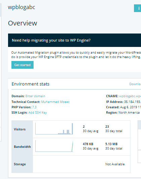Select the Environment stats heading
Screen dimensions: 141x179
point(31,84)
